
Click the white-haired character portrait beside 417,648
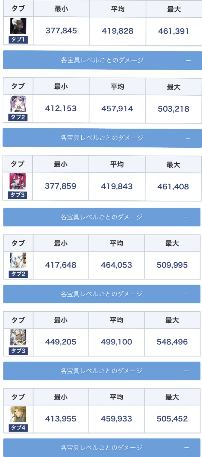(x=18, y=261)
